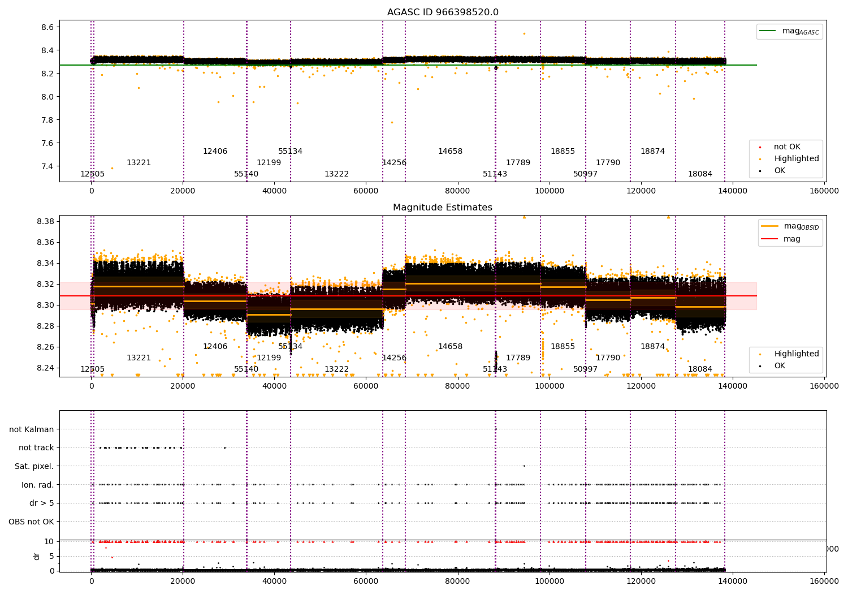Select 'Highlighted' legend entry in Magnitude Estimates plot
The image size is (848, 594).
tap(796, 354)
